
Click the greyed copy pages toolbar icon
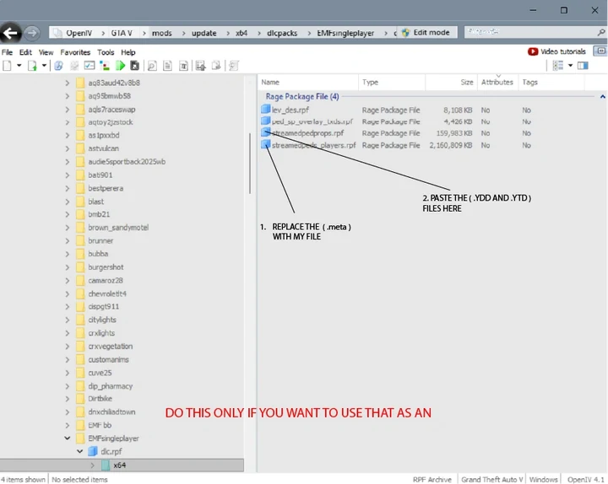click(x=216, y=66)
